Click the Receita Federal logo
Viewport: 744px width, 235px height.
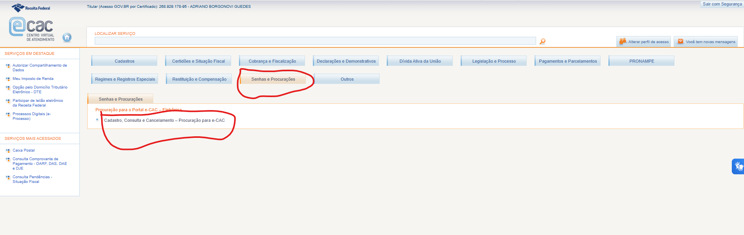coord(31,8)
